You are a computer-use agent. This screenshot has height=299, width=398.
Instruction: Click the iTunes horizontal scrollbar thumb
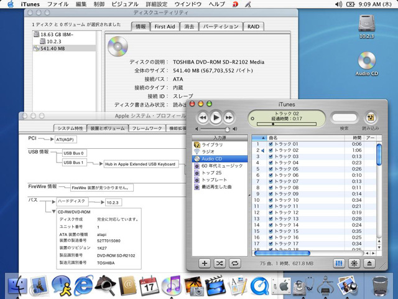282,254
